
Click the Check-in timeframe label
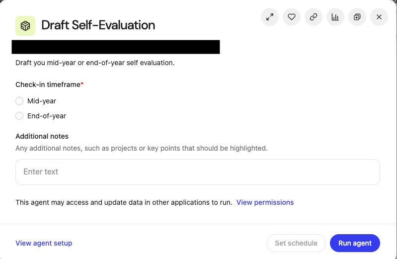(x=49, y=85)
